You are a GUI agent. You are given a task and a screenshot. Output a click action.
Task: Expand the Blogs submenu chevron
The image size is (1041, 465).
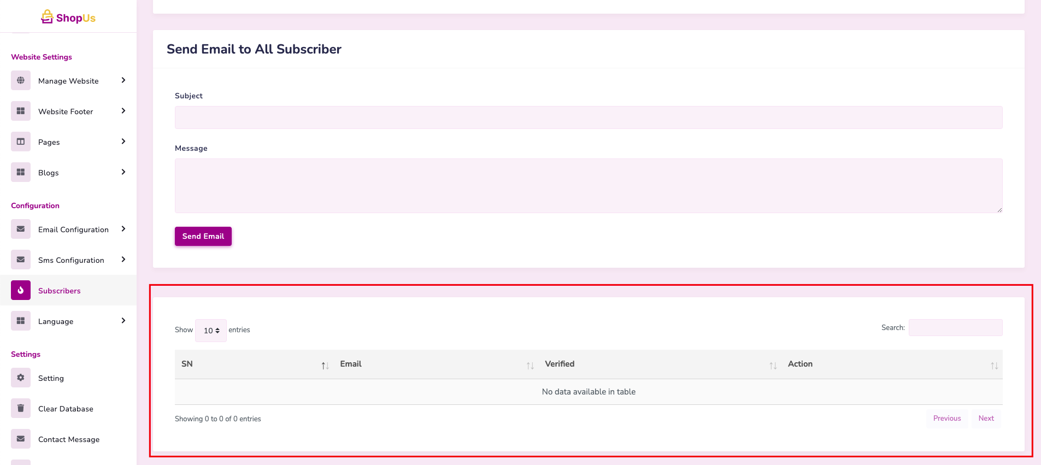point(123,172)
